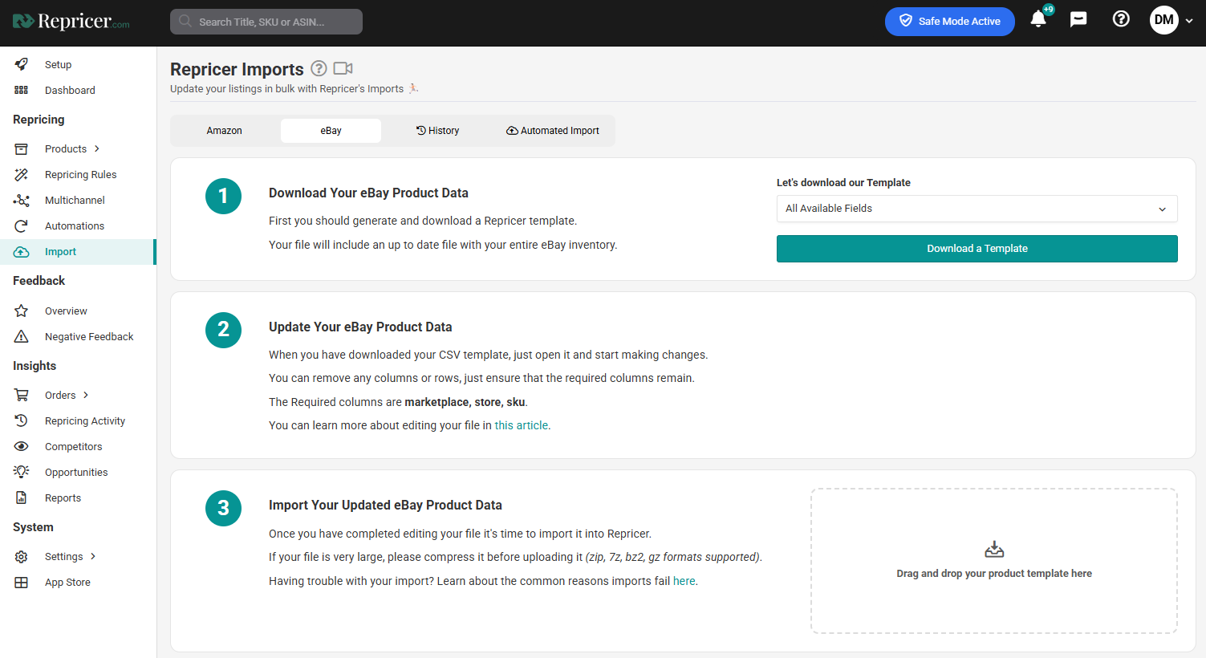Open the help question-mark icon in header
Screen dimensions: 1206x658
point(1121,19)
